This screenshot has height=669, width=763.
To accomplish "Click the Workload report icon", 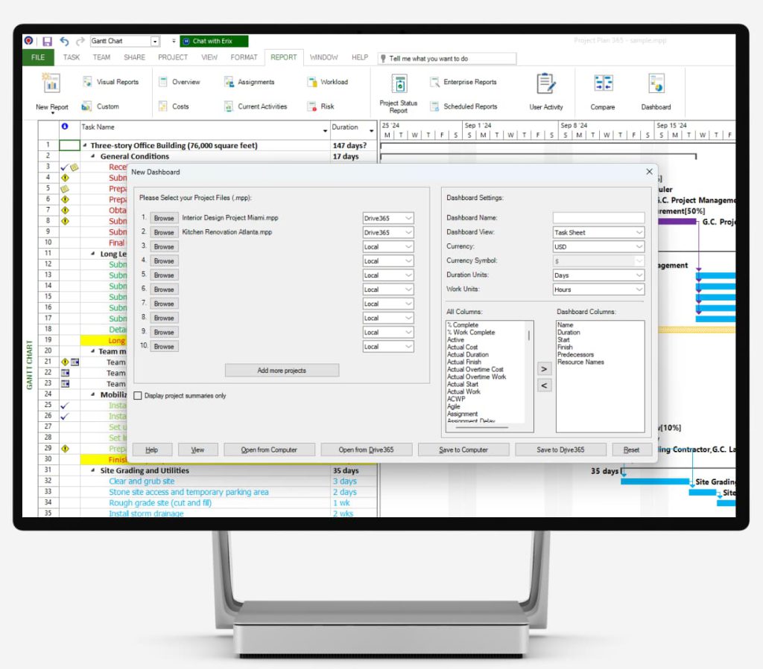I will click(x=329, y=82).
